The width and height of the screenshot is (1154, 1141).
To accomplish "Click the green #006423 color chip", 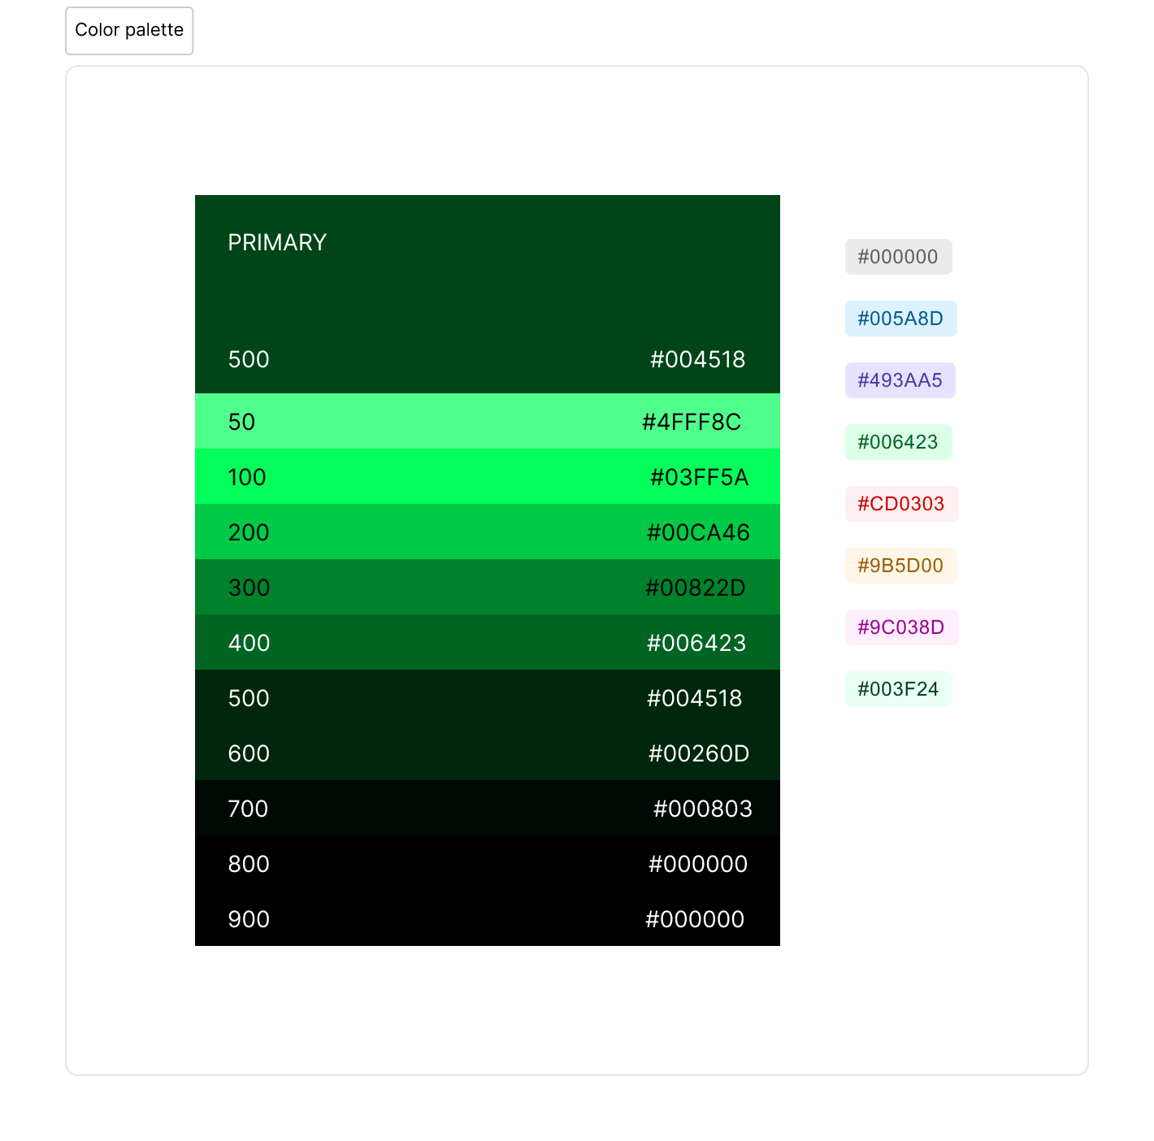I will tap(898, 442).
